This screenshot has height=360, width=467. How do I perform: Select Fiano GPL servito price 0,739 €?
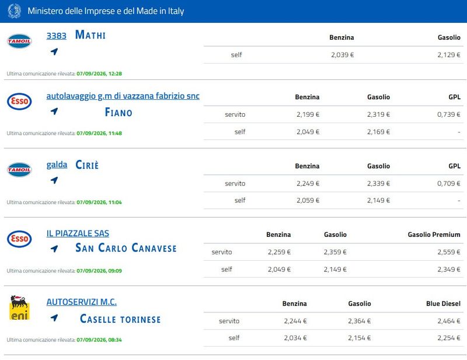pos(449,114)
